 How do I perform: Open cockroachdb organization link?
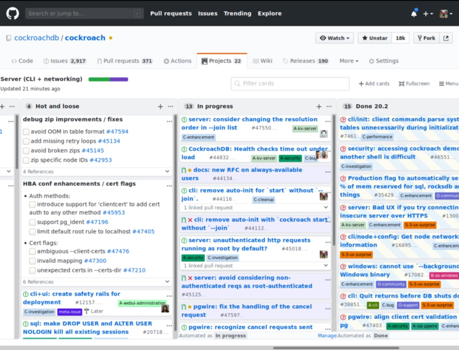coord(37,38)
